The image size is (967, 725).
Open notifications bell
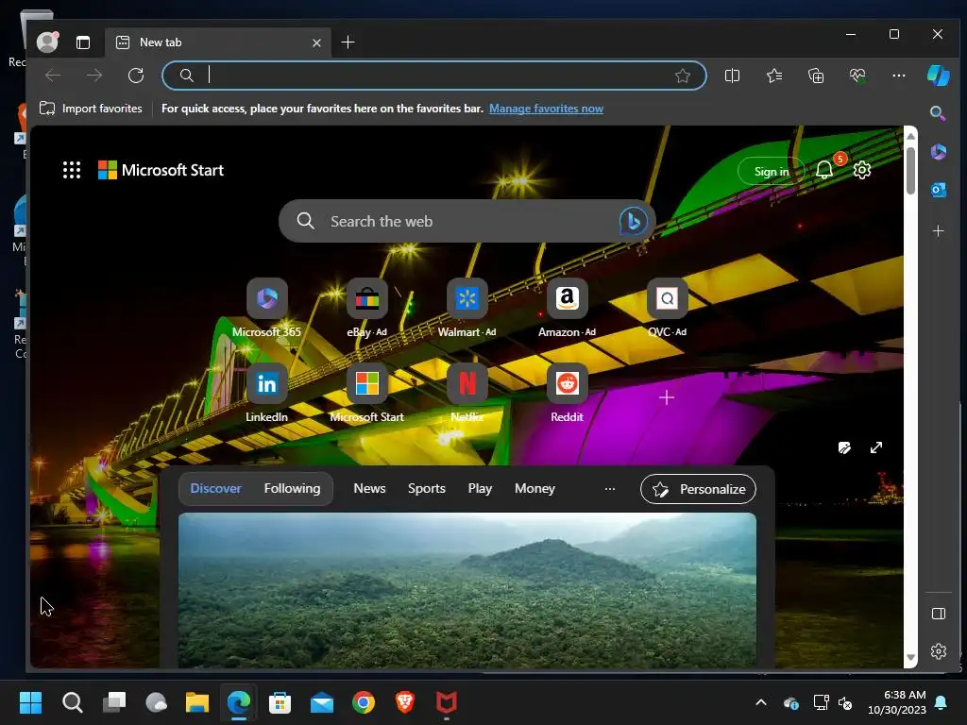point(824,170)
